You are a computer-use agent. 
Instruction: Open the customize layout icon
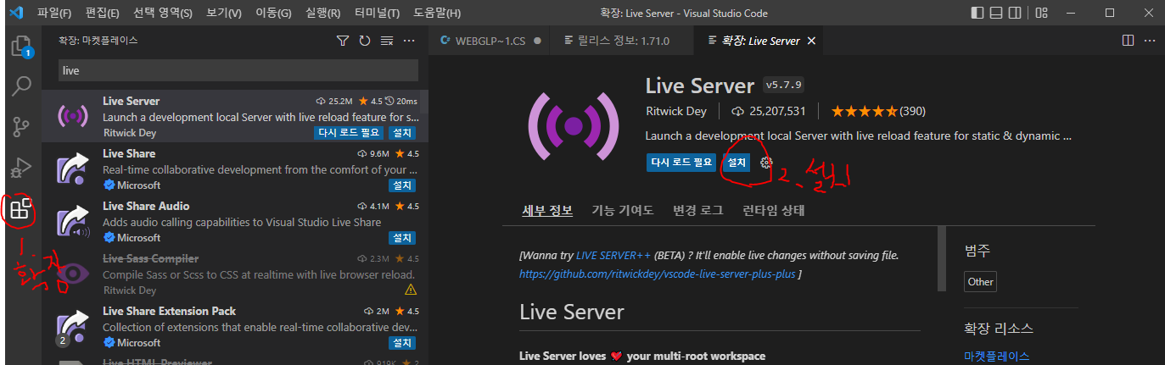point(1040,13)
